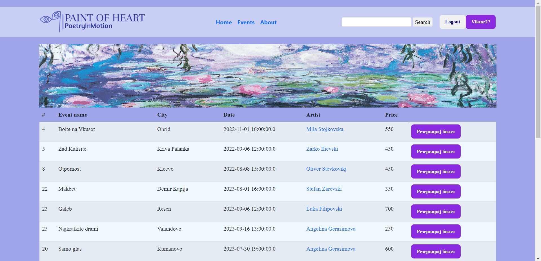541x261 pixels.
Task: Reserve ticket for Makbet in Demir Kapija
Action: [436, 191]
